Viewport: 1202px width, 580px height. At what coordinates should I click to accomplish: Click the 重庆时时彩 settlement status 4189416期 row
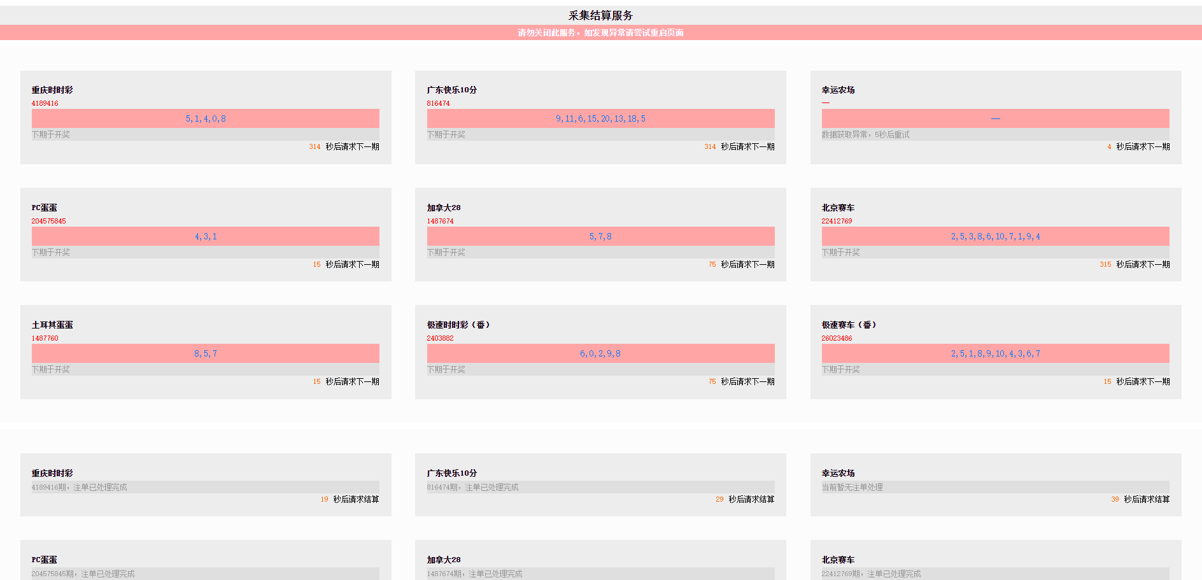pyautogui.click(x=80, y=487)
